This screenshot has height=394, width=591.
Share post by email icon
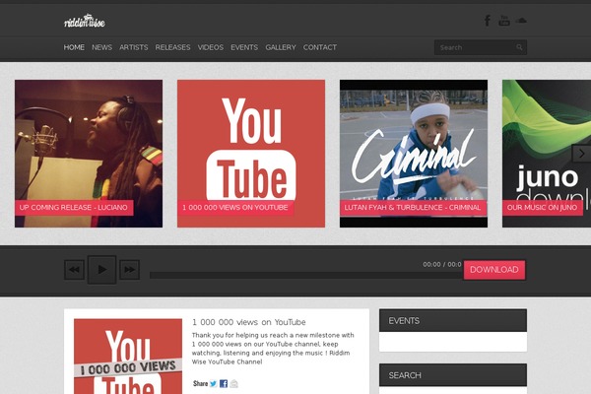[234, 383]
